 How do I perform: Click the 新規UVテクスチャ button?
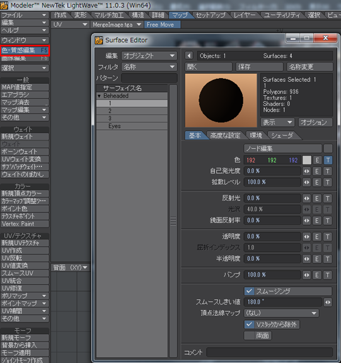(25, 243)
